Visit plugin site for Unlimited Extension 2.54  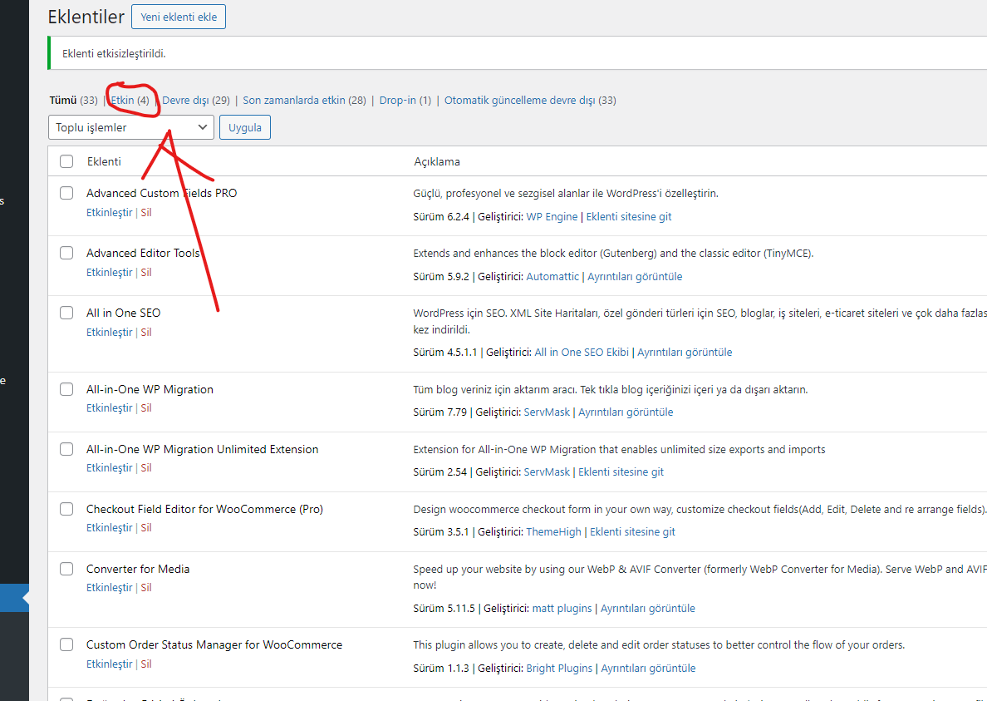[621, 471]
